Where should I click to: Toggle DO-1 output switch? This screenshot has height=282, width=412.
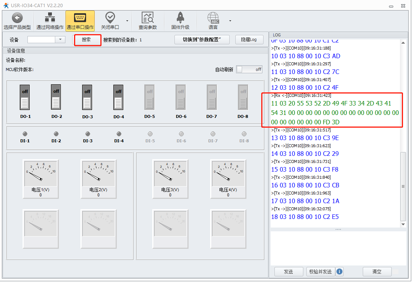(25, 97)
